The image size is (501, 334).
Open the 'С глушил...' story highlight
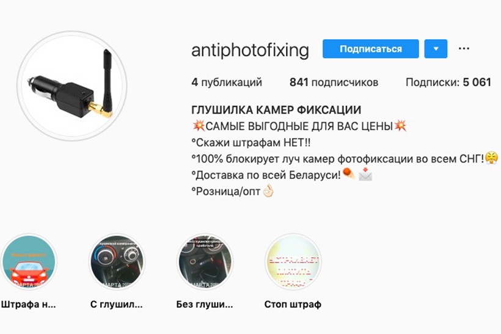[x=117, y=262]
